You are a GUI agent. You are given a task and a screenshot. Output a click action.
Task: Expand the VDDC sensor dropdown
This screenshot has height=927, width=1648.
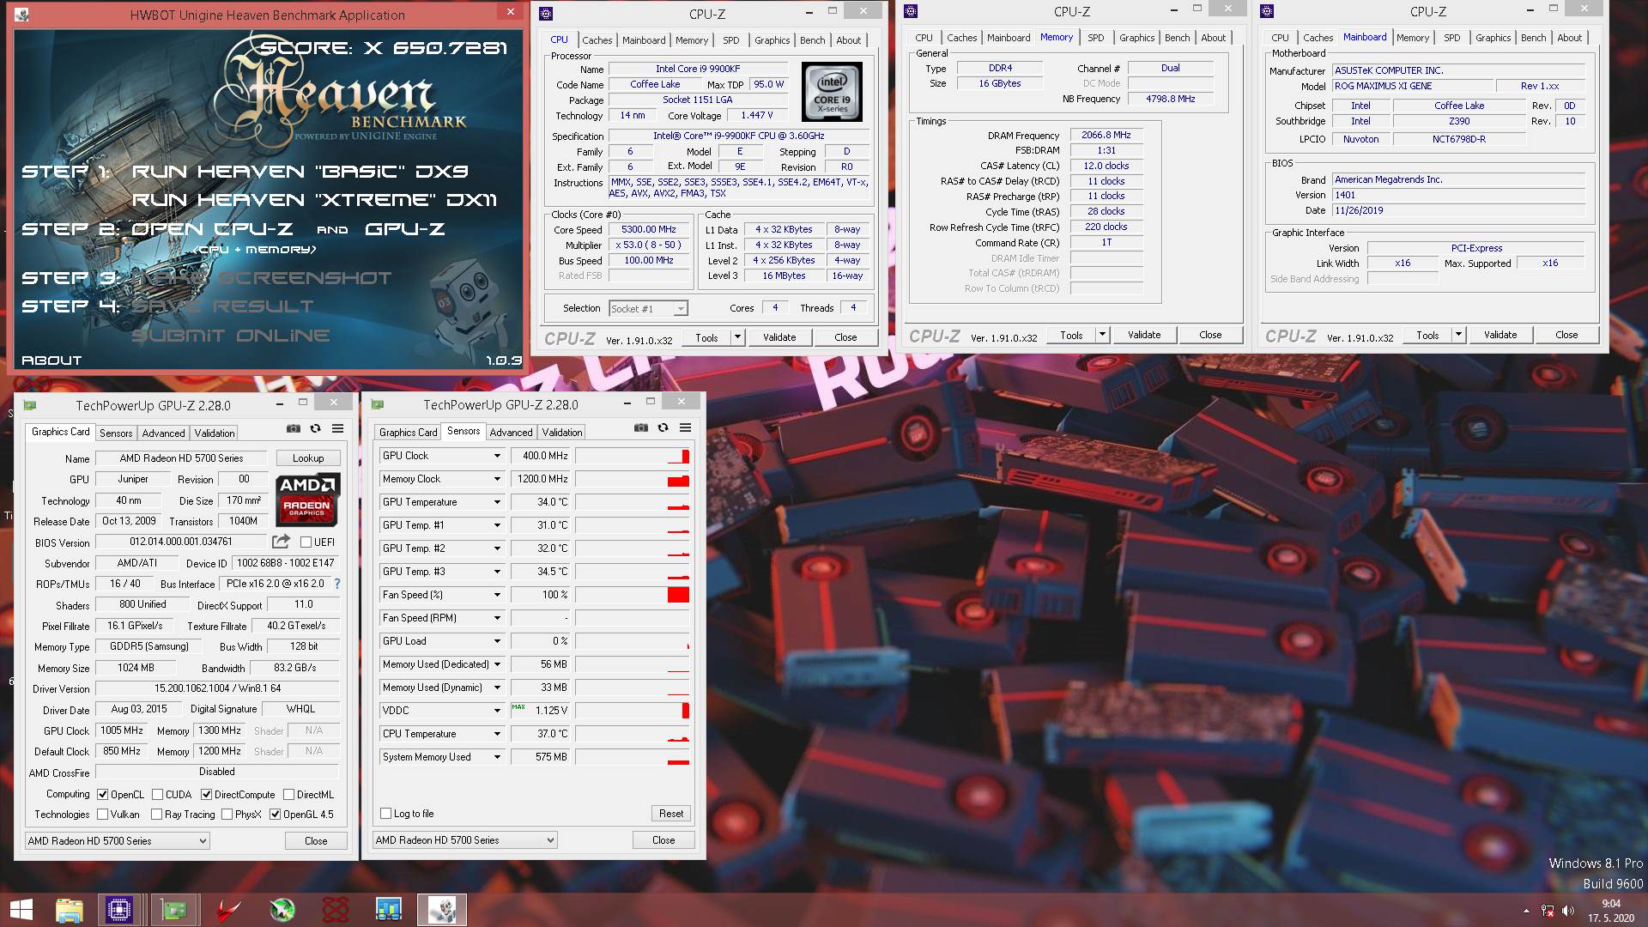497,711
